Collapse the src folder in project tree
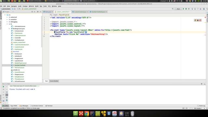The height and width of the screenshot is (117, 208). 5,15
